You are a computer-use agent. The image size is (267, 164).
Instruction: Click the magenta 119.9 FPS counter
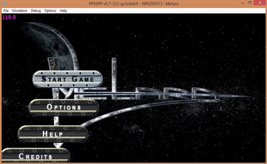pyautogui.click(x=9, y=17)
